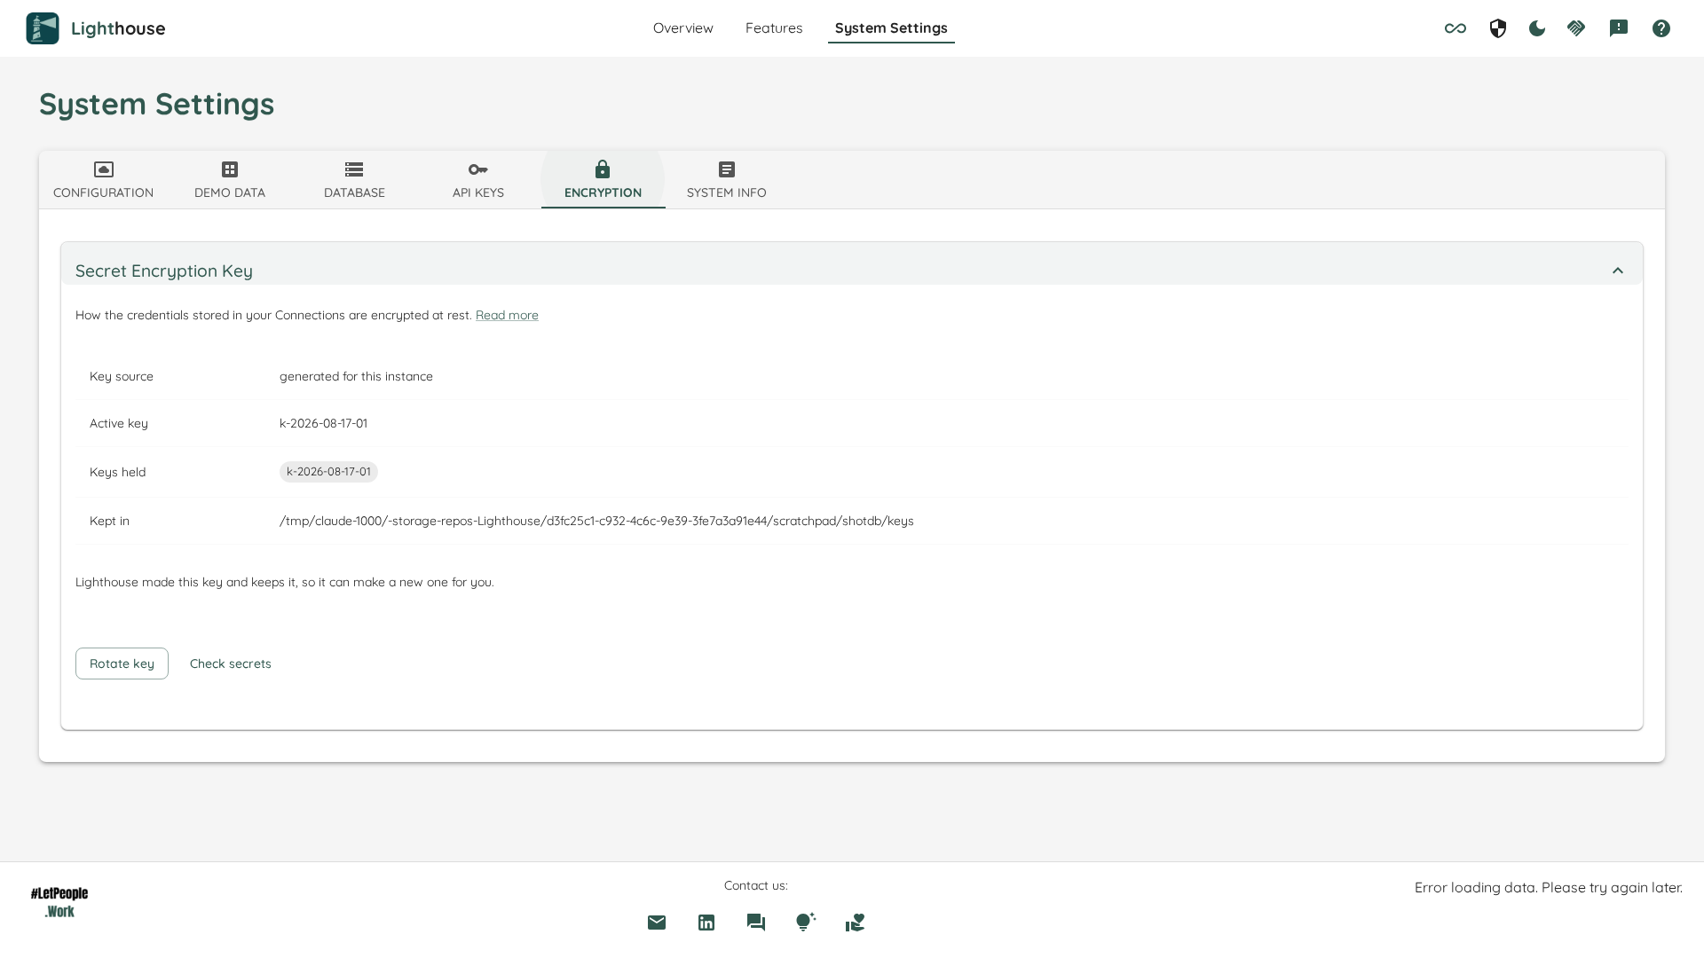Click the "Contact us:" footer text
Viewport: 1704px width, 958px height.
(x=756, y=885)
